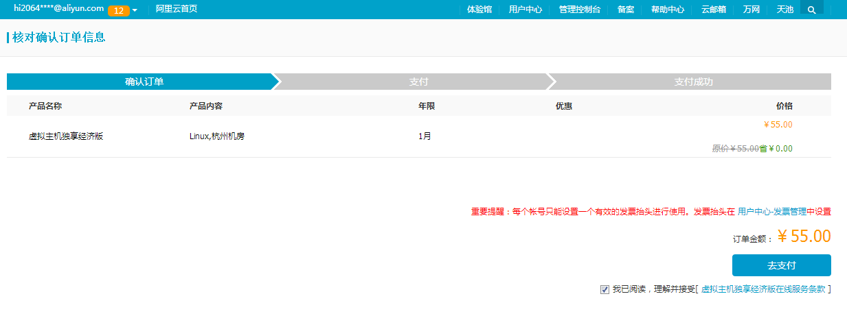Uncheck the service terms agreement checkbox
Viewport: 847px width, 316px height.
605,290
